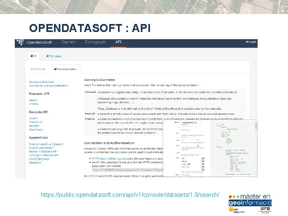Click Search under Records API

click(x=34, y=118)
